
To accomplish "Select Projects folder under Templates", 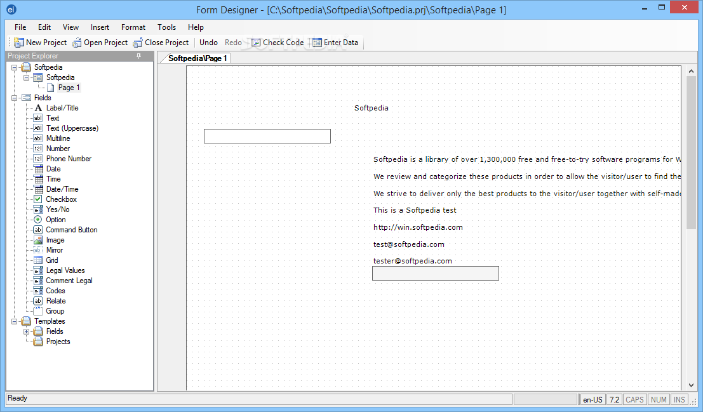I will (58, 342).
